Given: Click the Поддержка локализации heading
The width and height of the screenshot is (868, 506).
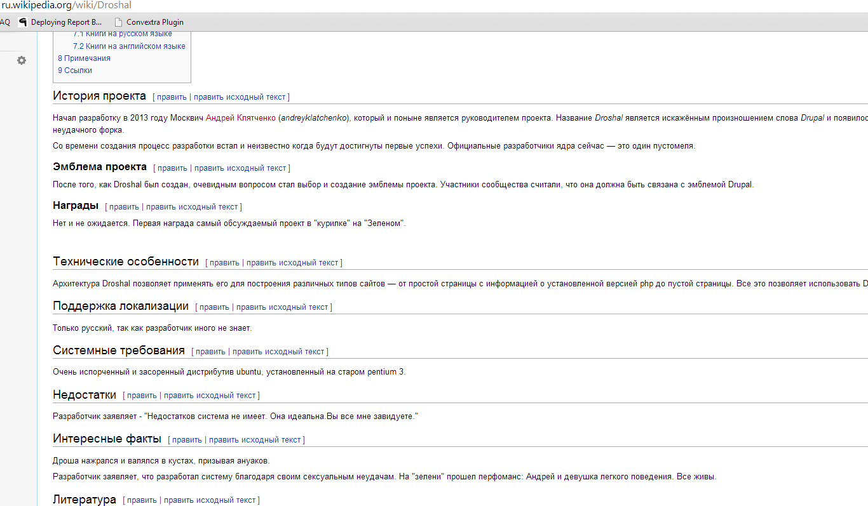Looking at the screenshot, I should point(121,306).
